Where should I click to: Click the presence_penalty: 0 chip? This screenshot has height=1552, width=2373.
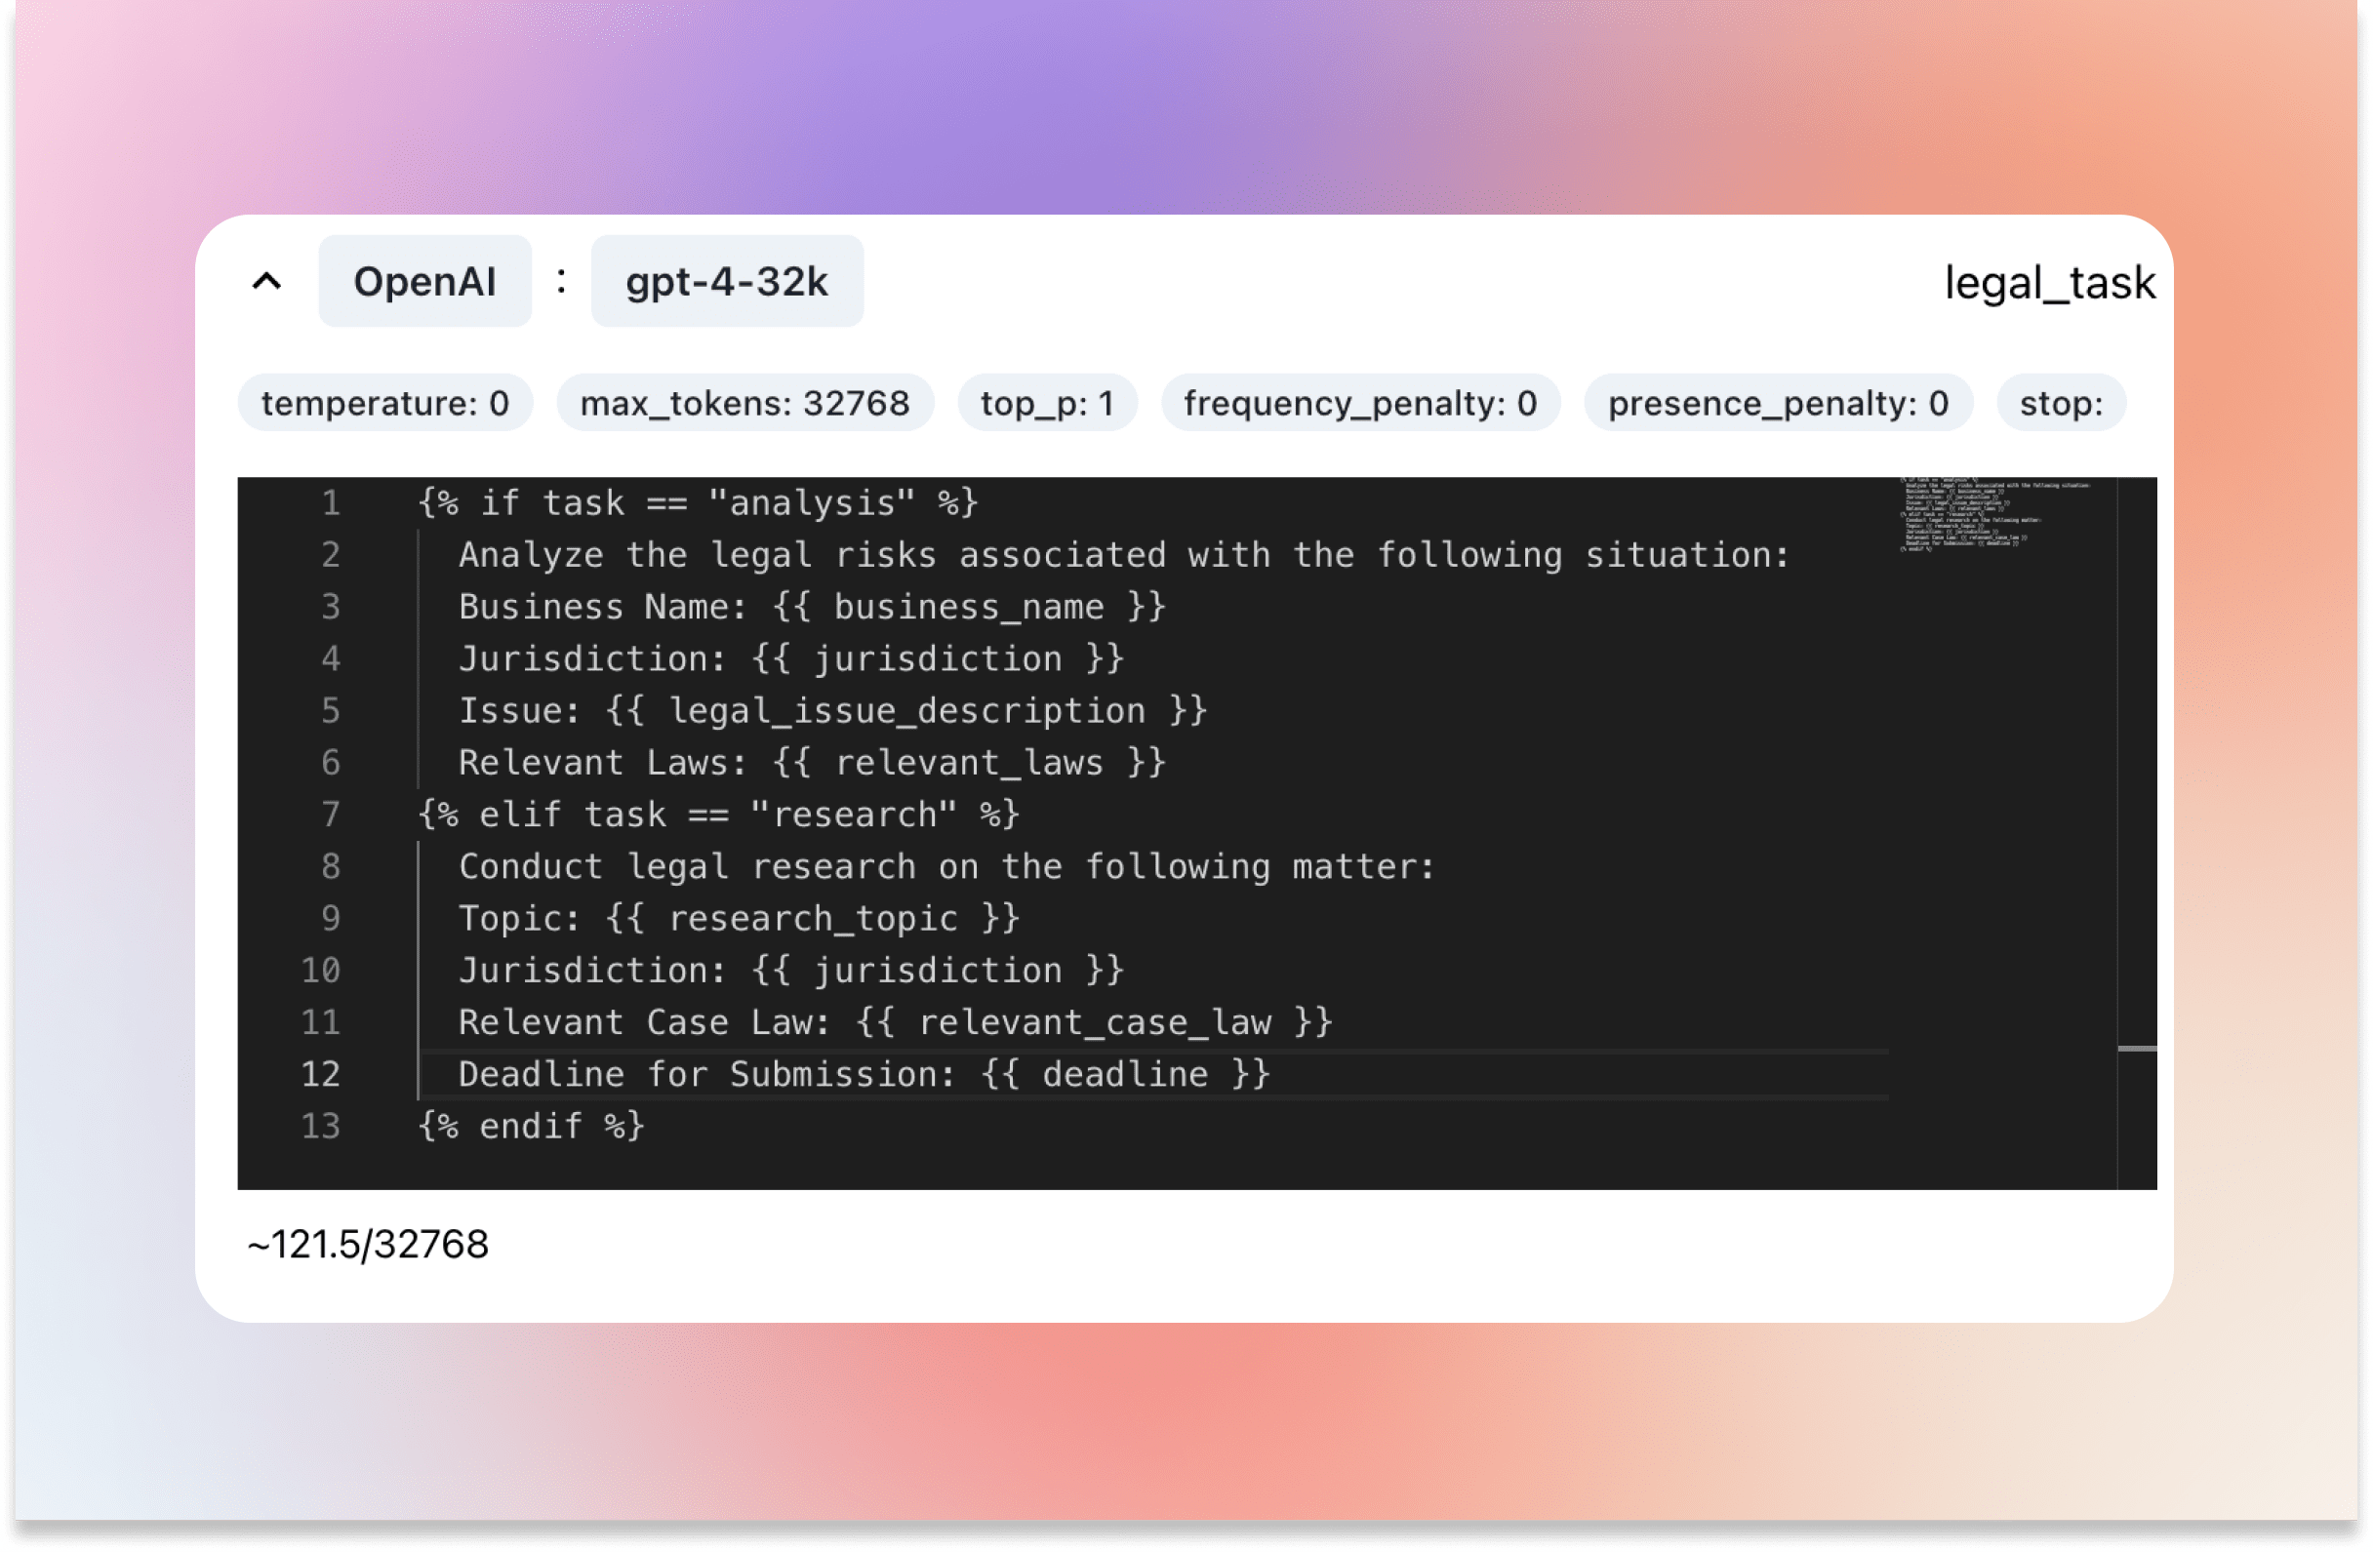(1779, 403)
